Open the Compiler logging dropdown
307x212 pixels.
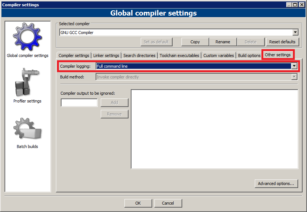pos(294,66)
